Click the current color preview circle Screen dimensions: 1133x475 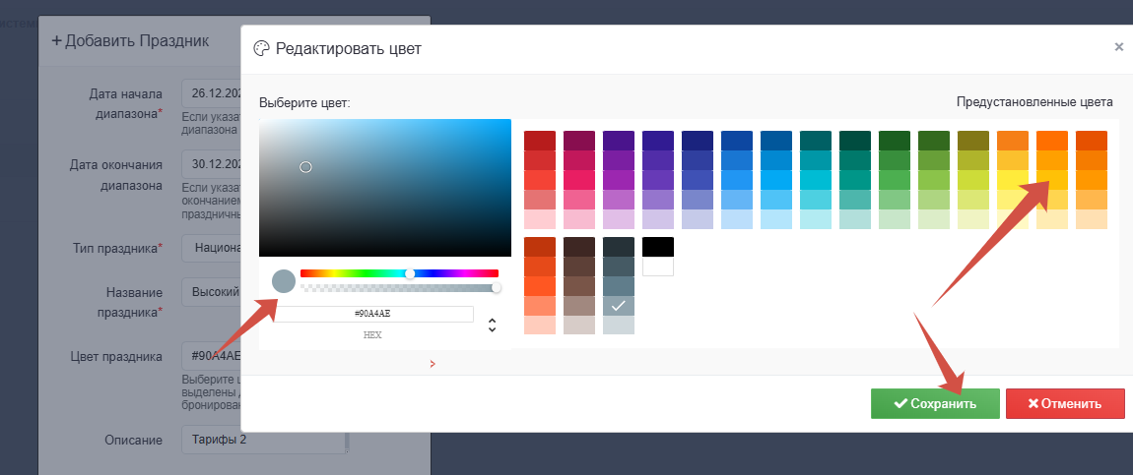tap(284, 281)
